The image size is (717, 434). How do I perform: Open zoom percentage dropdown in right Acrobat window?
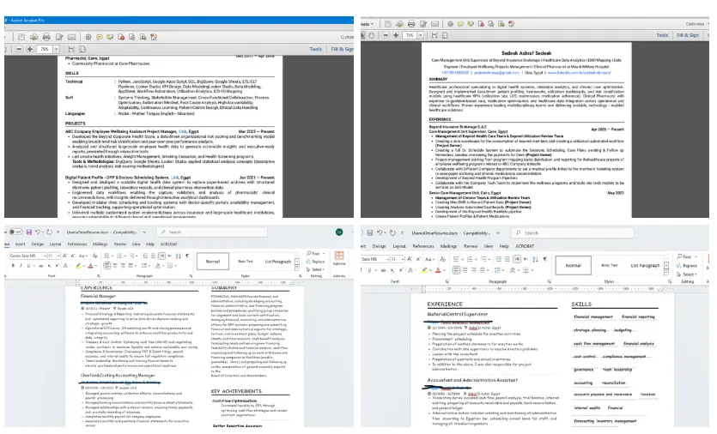pos(420,35)
